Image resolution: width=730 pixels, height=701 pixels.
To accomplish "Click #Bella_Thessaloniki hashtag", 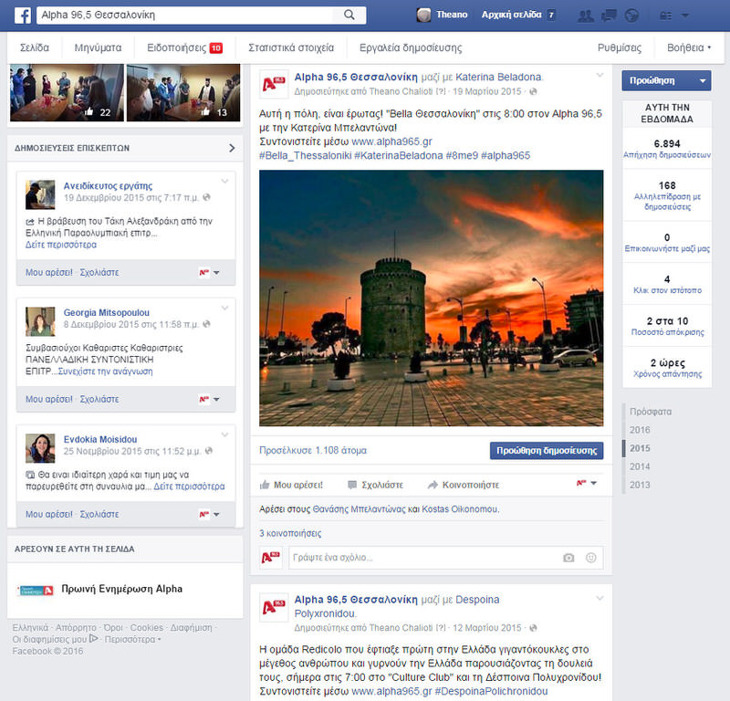I will point(305,155).
